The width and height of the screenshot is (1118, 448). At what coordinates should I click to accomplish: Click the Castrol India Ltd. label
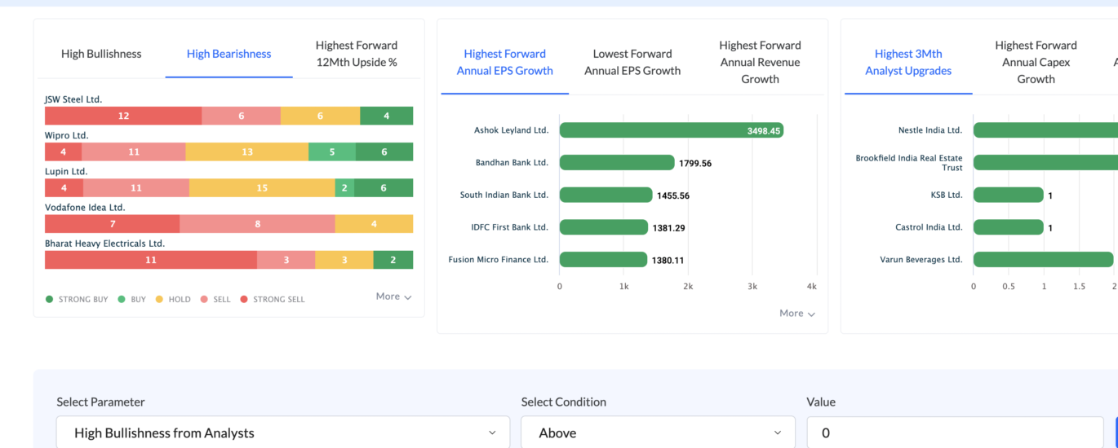point(929,227)
